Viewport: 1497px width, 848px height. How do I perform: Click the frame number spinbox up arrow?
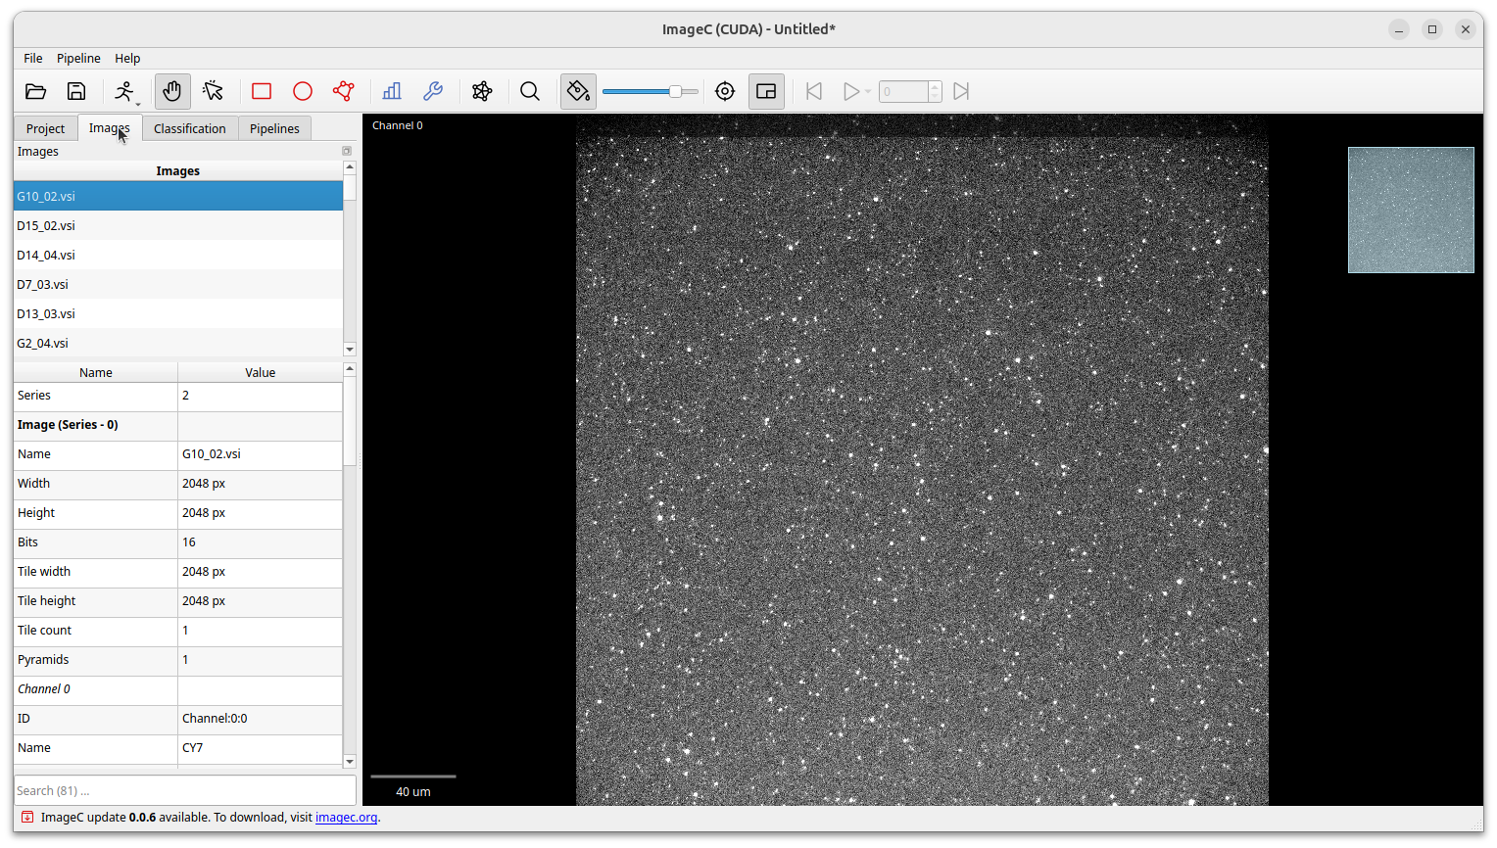pos(935,86)
